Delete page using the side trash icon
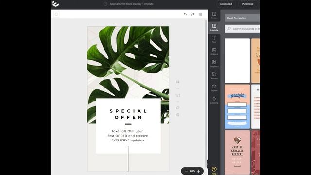 (x=178, y=115)
